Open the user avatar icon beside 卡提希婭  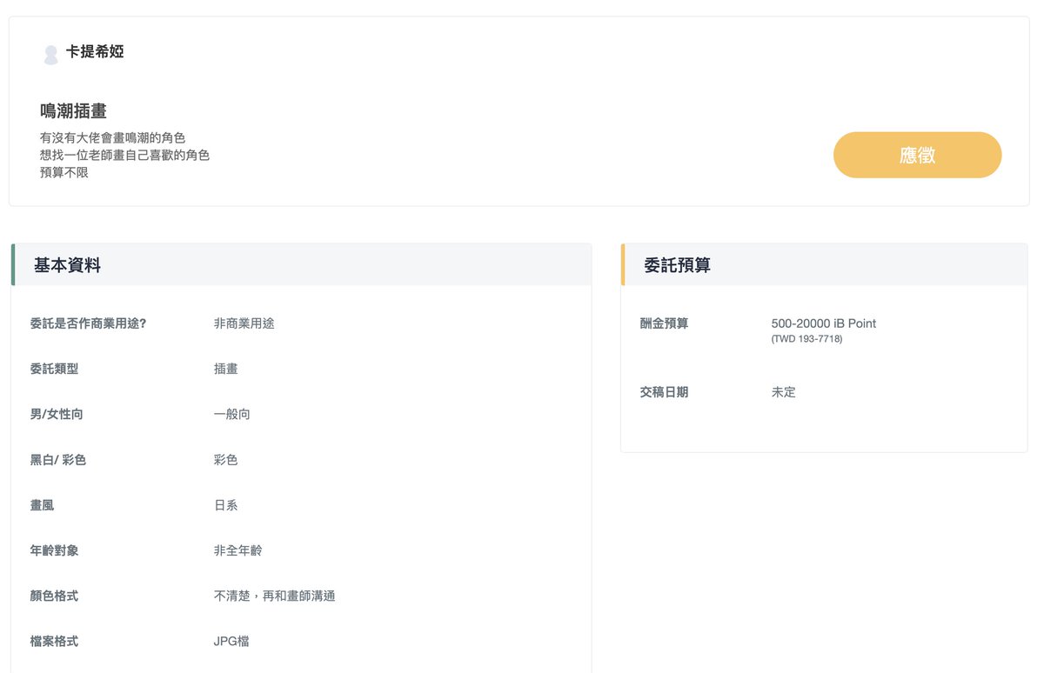pyautogui.click(x=50, y=55)
